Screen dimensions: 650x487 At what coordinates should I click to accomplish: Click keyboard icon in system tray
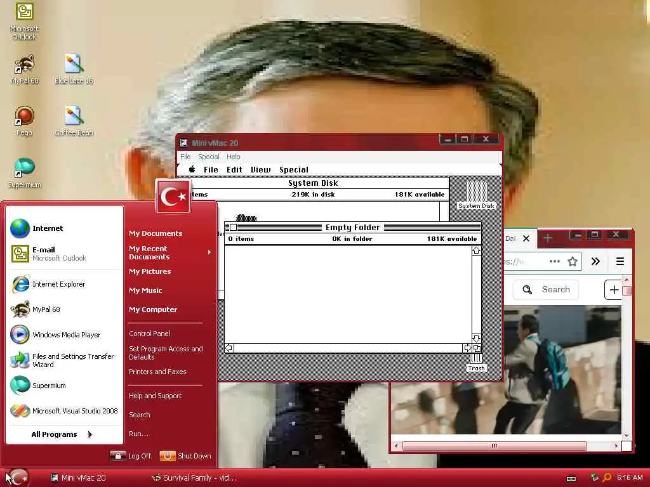click(571, 478)
